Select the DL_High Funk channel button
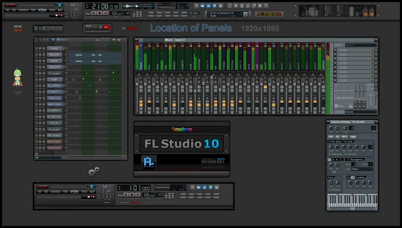402x228 pixels. click(x=54, y=117)
